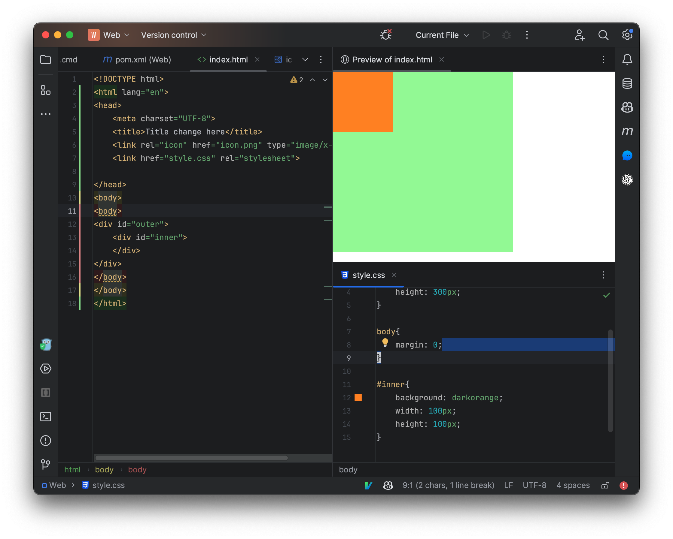This screenshot has height=539, width=673.
Task: Open Notifications via the bell icon
Action: tap(627, 59)
